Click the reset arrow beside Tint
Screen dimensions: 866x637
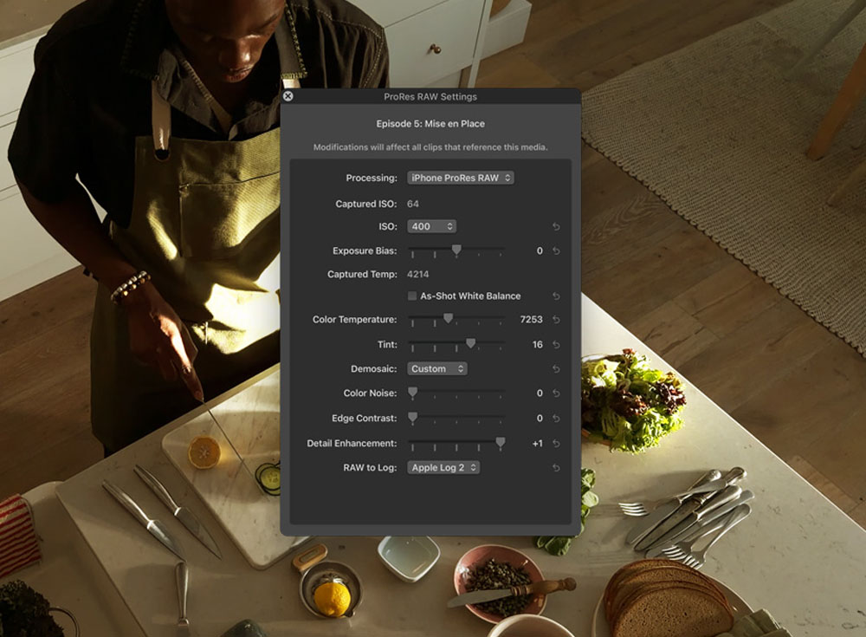pyautogui.click(x=556, y=345)
